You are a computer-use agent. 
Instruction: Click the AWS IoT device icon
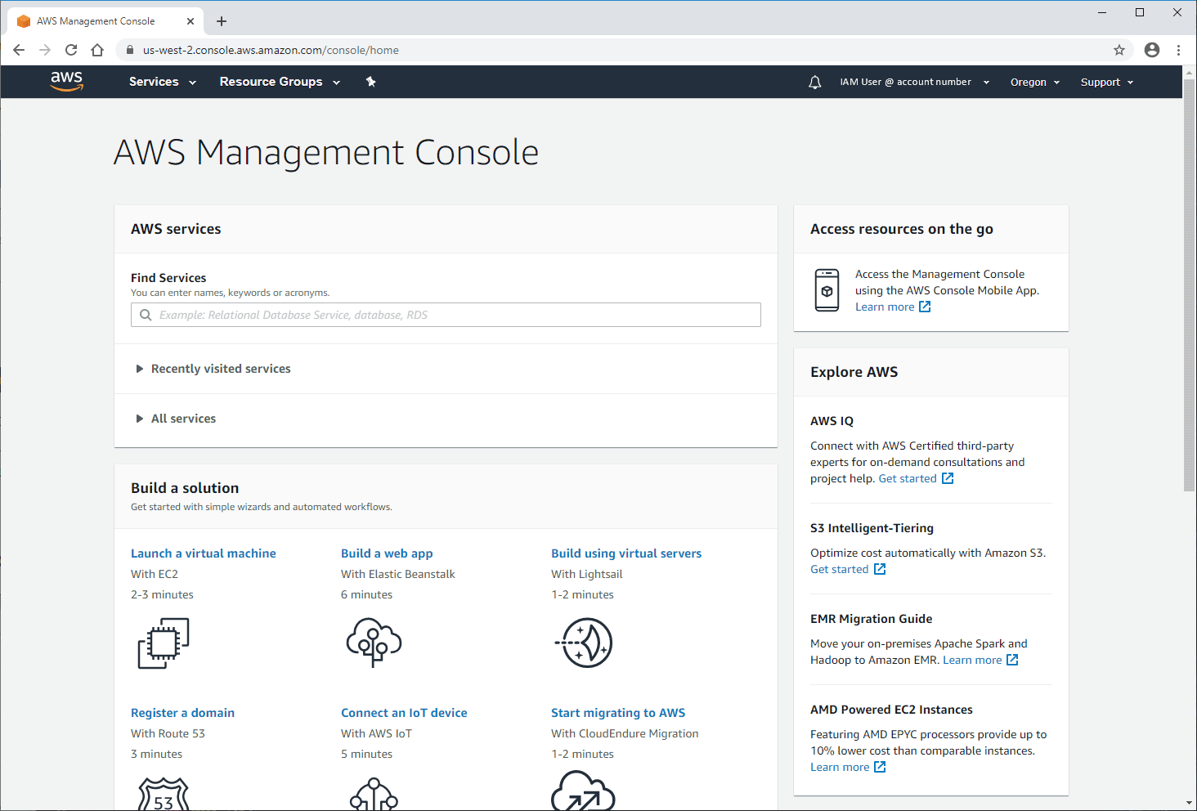pos(374,794)
